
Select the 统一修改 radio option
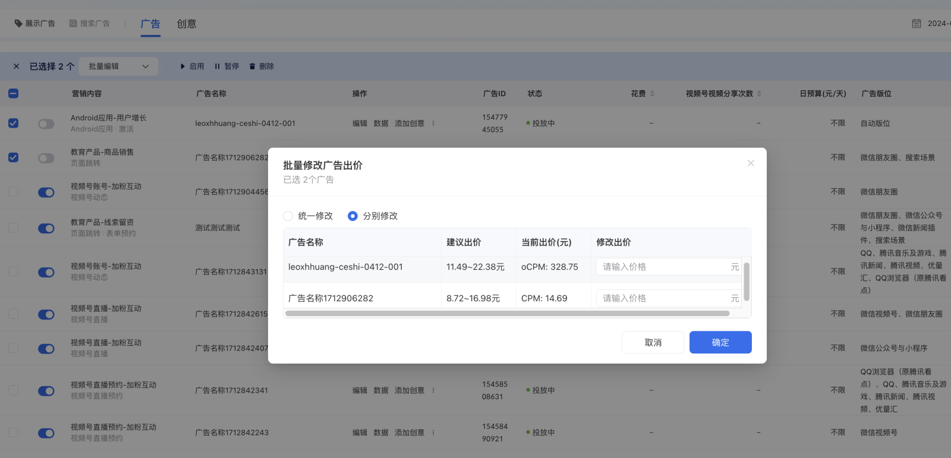pyautogui.click(x=288, y=216)
